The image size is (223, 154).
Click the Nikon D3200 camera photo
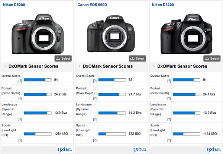(x=187, y=34)
